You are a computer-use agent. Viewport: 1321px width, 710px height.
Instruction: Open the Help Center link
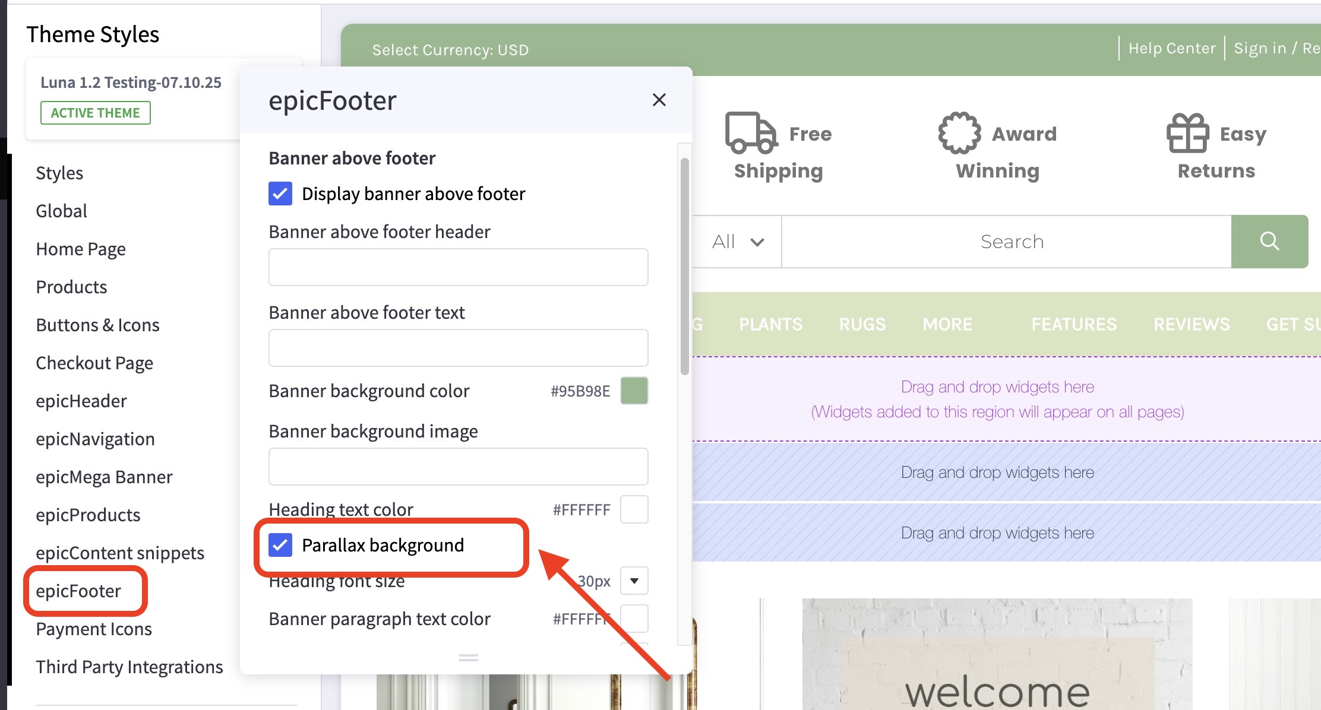point(1170,48)
